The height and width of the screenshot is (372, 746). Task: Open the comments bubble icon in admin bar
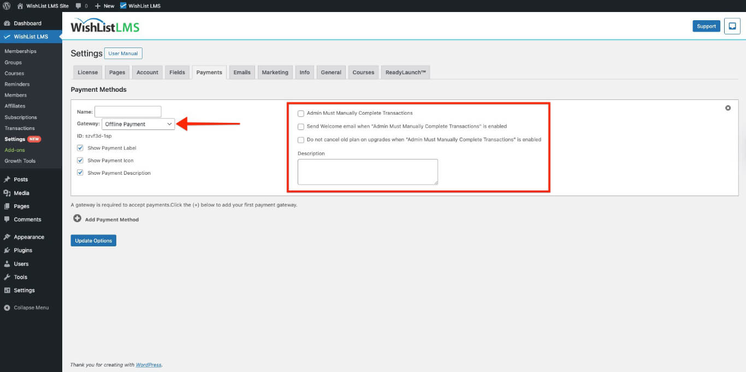[78, 5]
